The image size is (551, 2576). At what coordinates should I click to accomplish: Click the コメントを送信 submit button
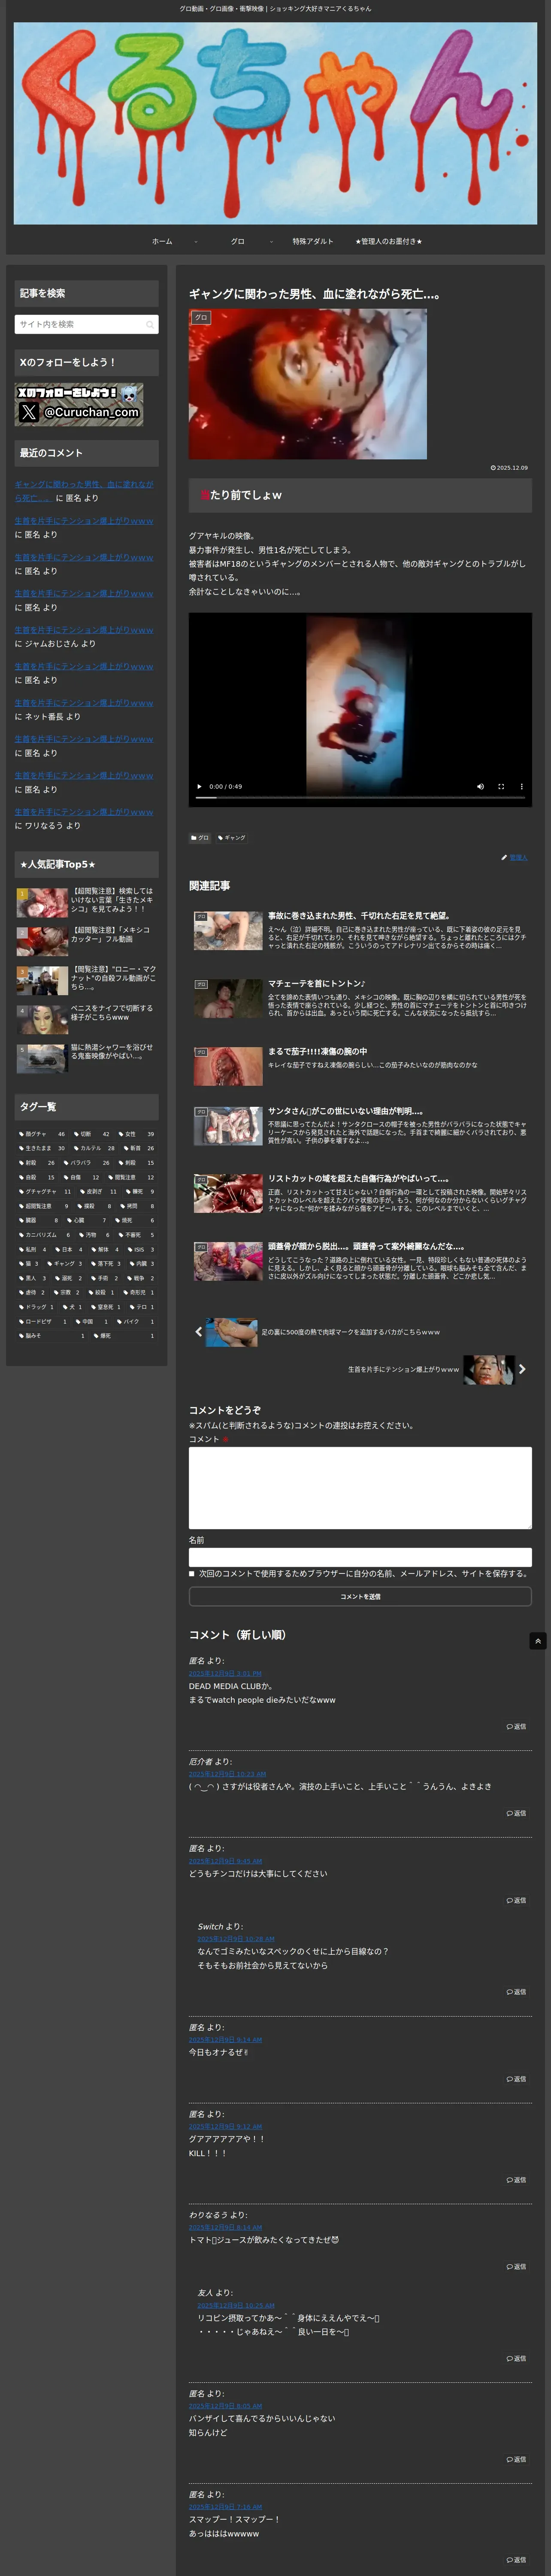[x=360, y=1597]
